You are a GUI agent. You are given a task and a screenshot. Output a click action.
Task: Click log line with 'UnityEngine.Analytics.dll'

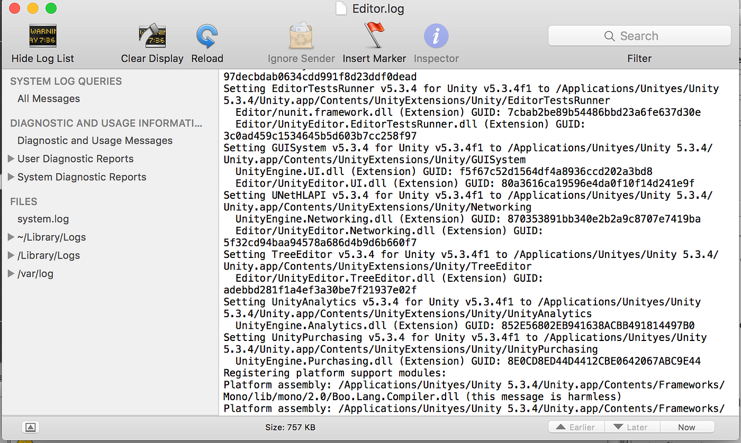pyautogui.click(x=465, y=325)
